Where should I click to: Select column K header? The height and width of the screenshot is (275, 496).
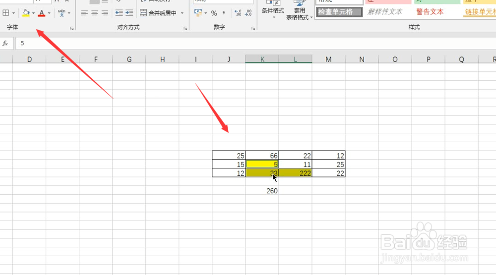tap(262, 59)
